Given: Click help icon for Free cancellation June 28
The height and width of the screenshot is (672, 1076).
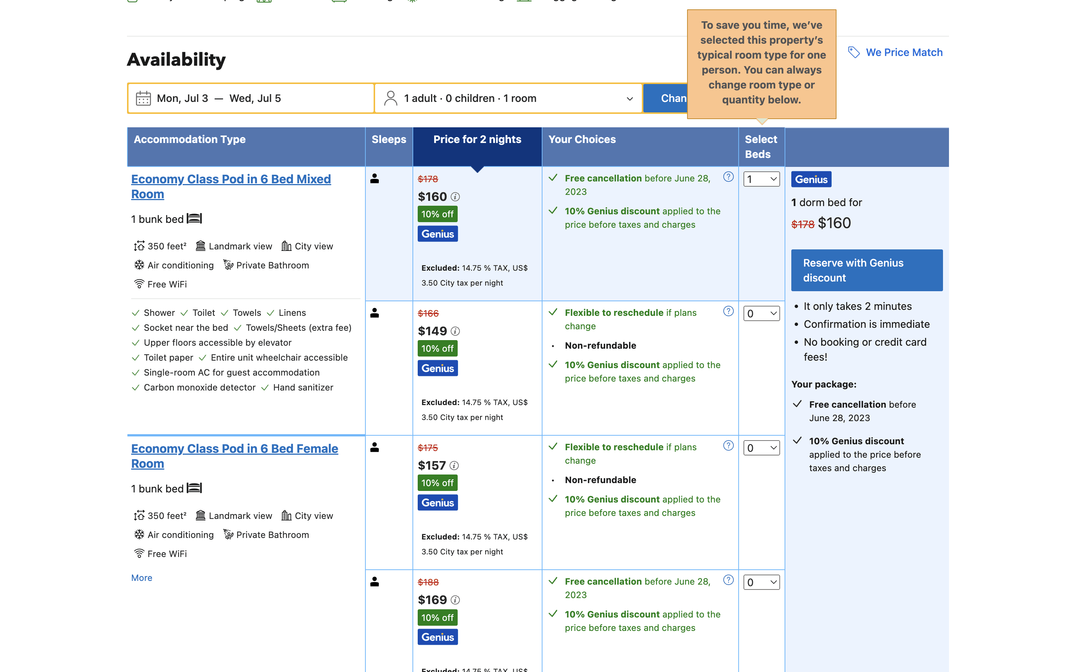Looking at the screenshot, I should coord(728,177).
